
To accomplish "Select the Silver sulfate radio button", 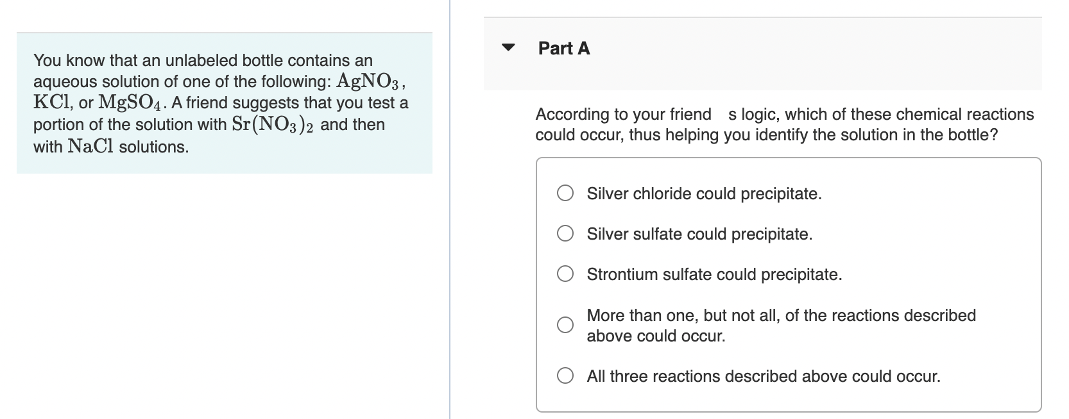I will (x=565, y=234).
